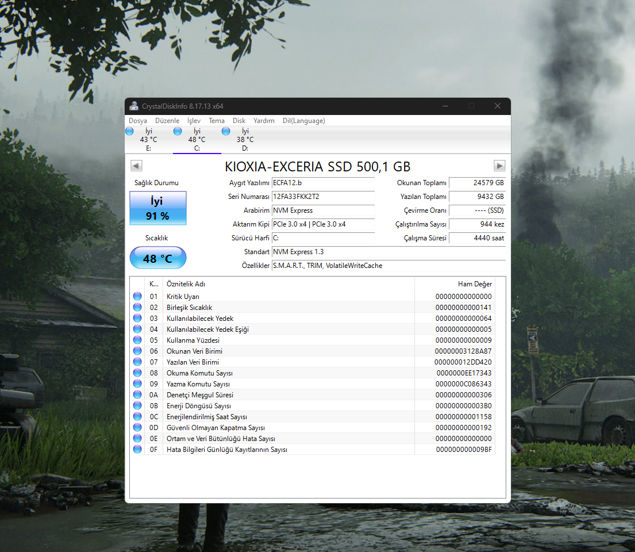Click the orb for Güvenli Olmayan Kapatma Sayısı row

click(138, 428)
